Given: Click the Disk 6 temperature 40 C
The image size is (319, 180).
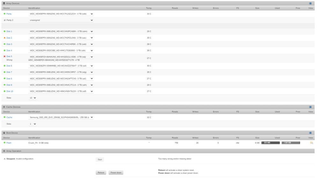Looking at the screenshot, I should 149,66.
